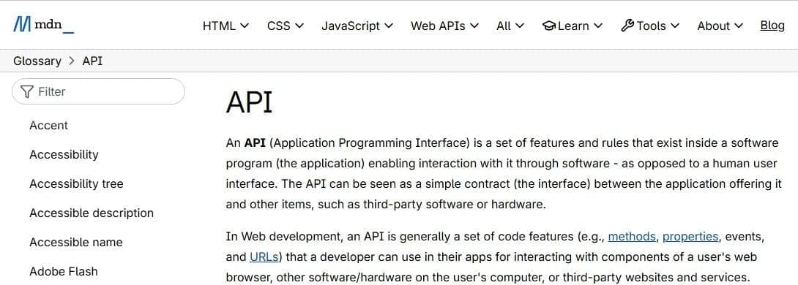Select Accessible description in sidebar

pyautogui.click(x=92, y=213)
